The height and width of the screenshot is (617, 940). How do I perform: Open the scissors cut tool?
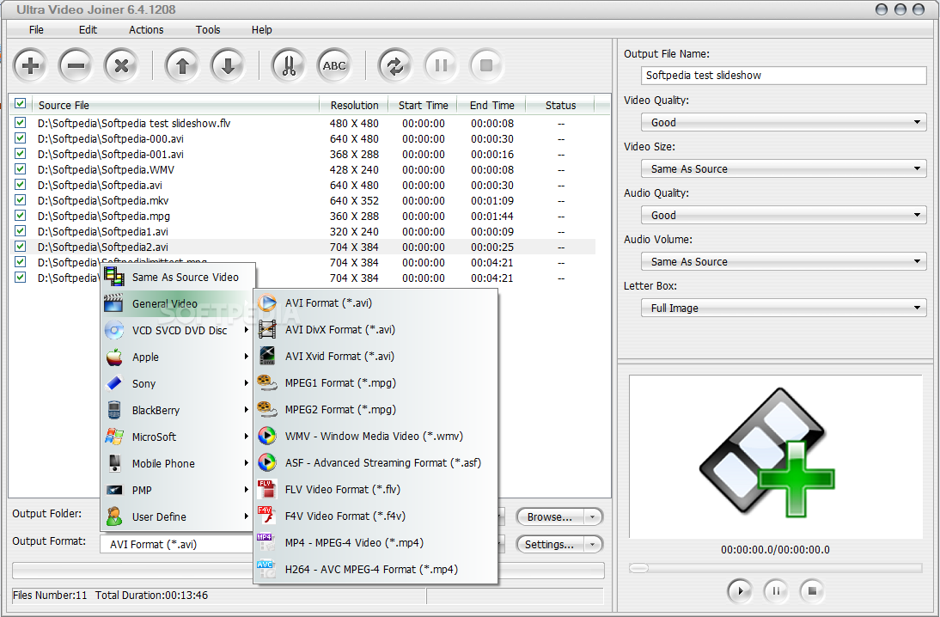tap(289, 65)
